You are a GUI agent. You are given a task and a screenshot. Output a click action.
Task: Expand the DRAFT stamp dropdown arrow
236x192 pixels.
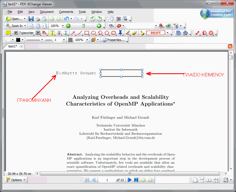pyautogui.click(x=167, y=33)
